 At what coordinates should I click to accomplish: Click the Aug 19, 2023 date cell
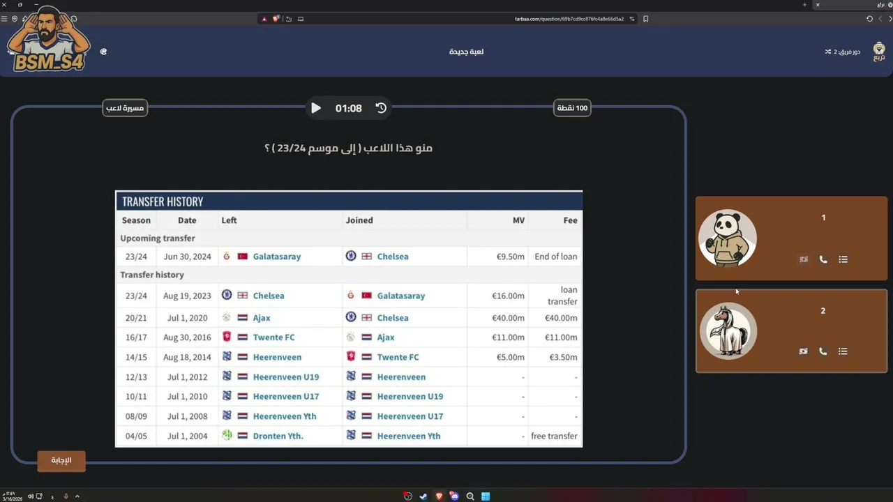[187, 296]
